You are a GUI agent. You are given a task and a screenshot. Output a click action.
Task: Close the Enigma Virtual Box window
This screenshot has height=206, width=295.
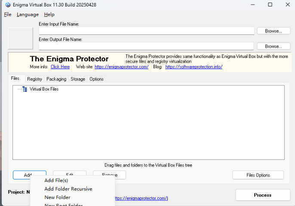[288, 5]
